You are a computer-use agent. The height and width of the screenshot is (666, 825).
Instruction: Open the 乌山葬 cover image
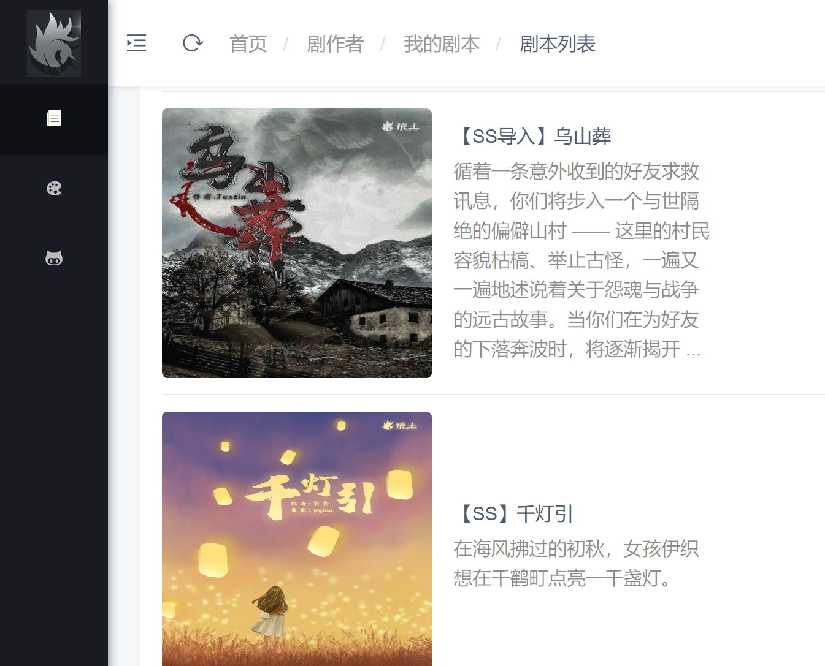pyautogui.click(x=297, y=243)
